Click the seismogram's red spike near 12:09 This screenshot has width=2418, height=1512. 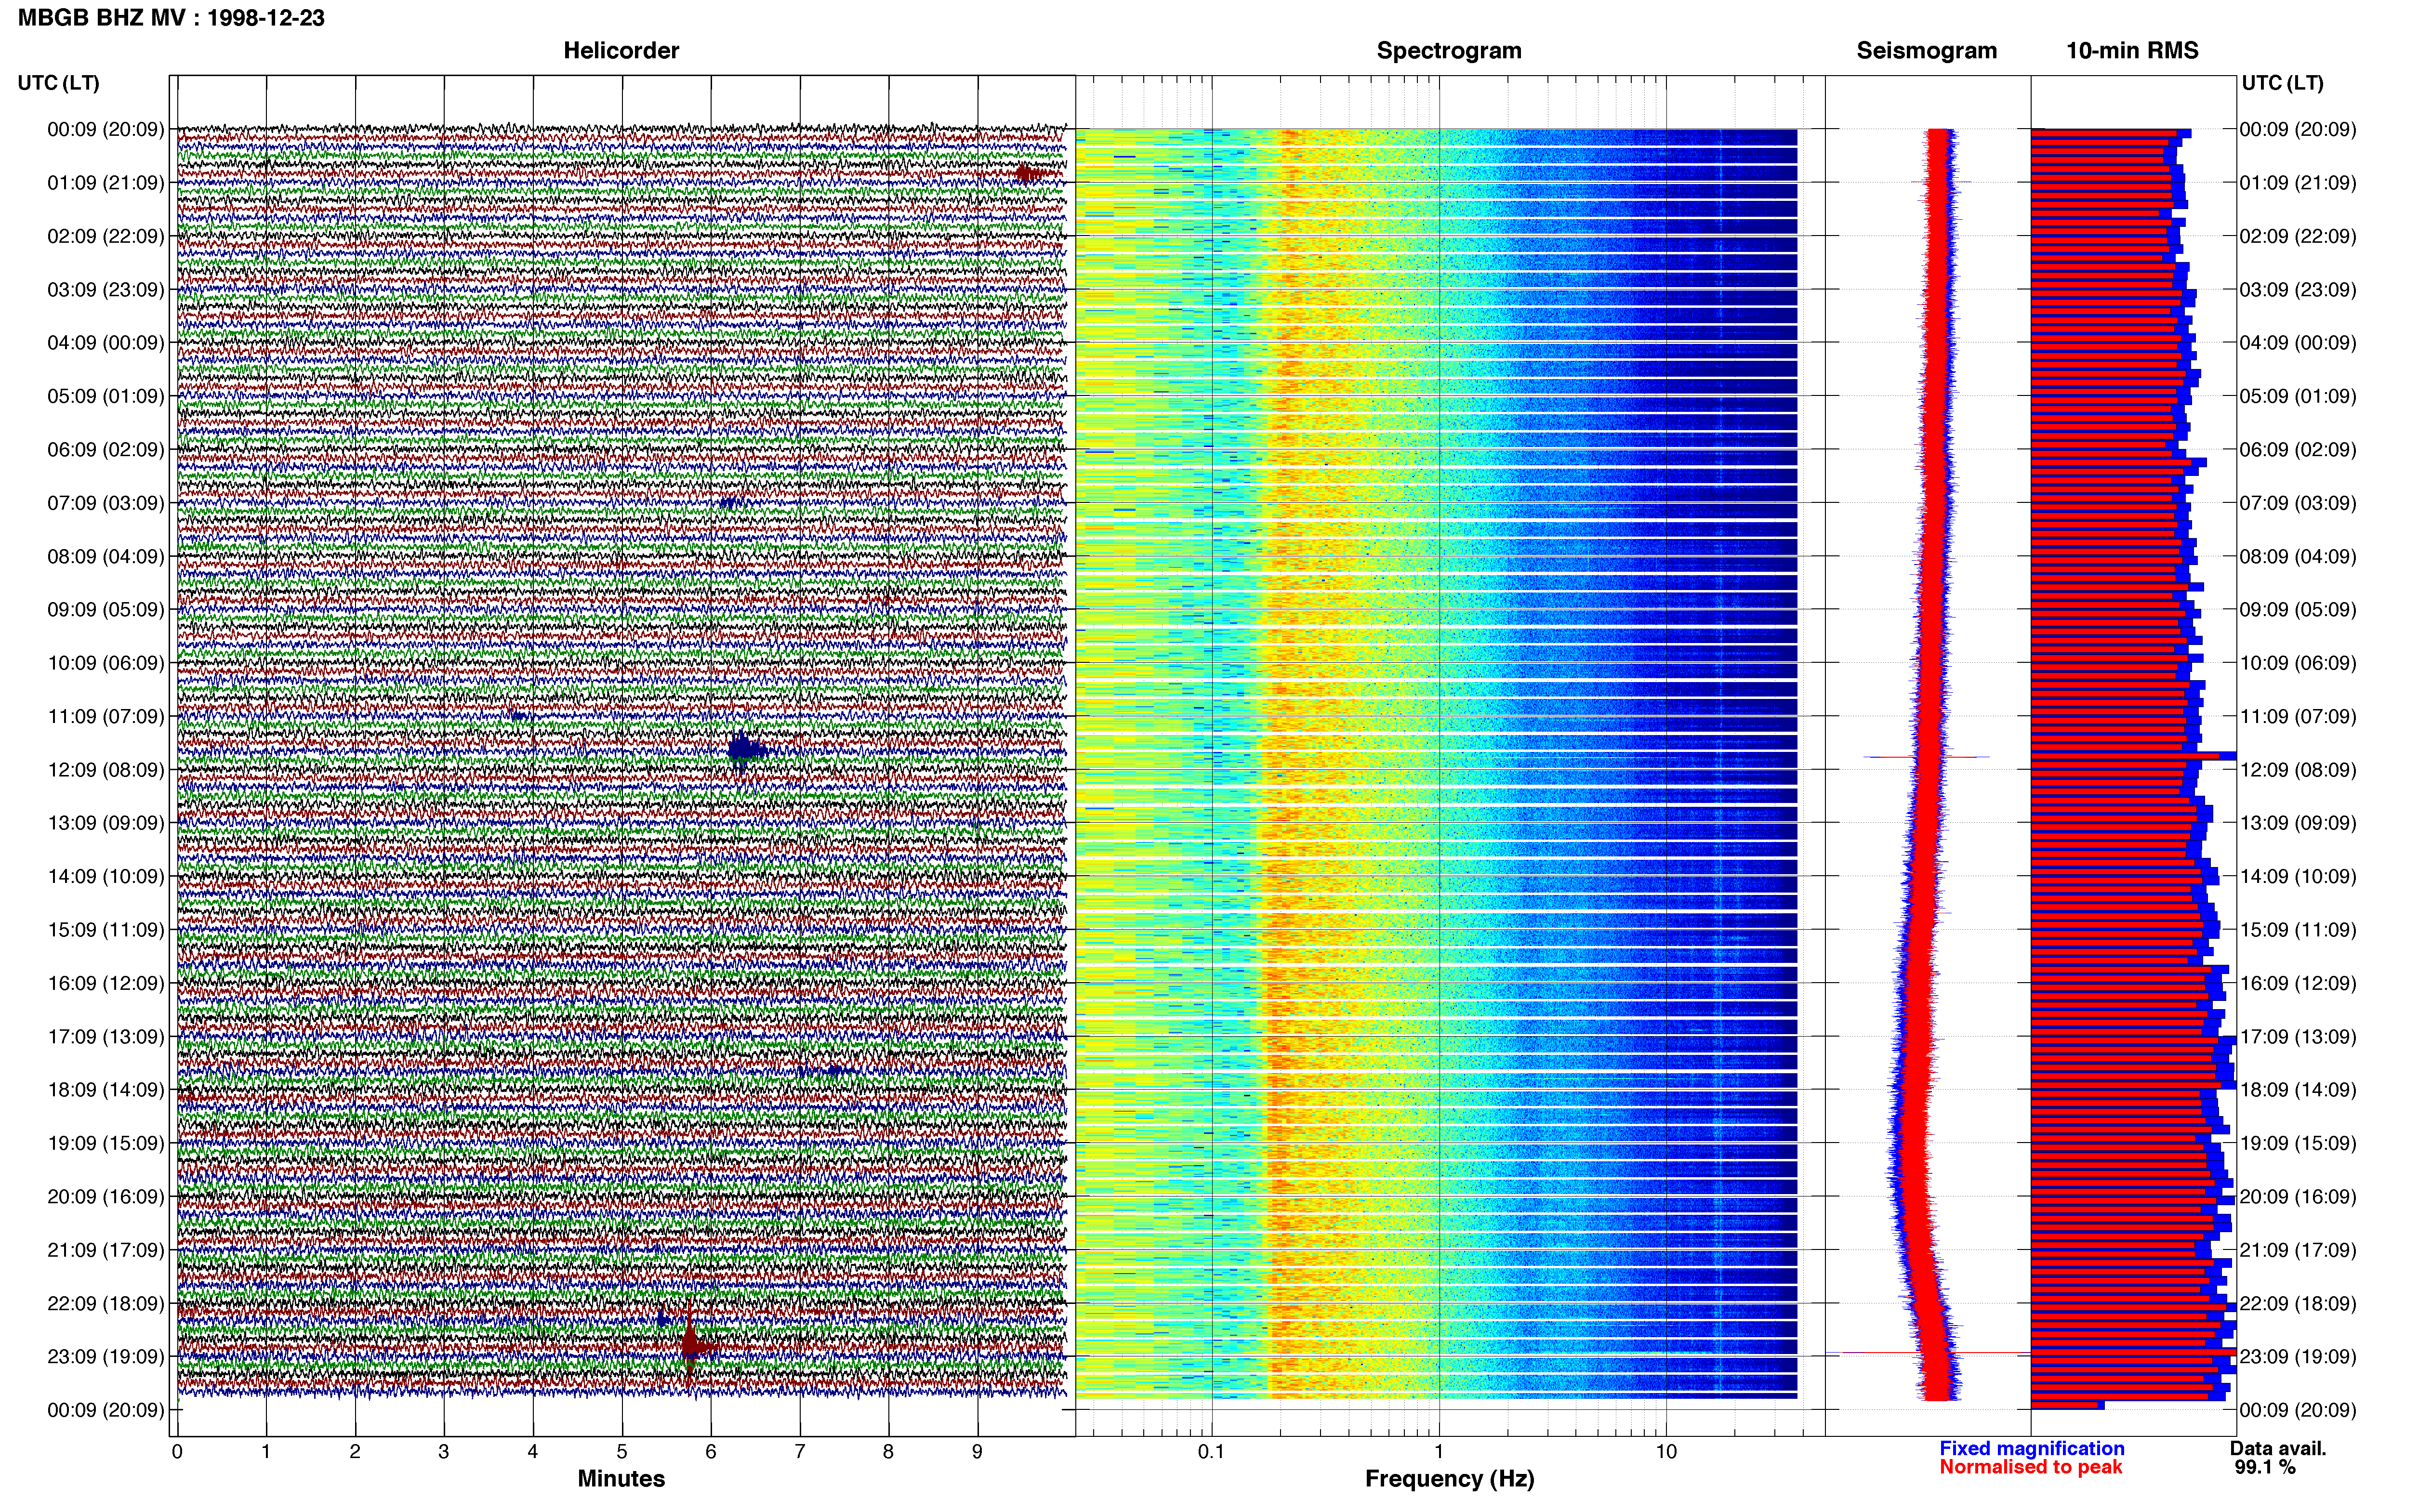pos(1927,757)
